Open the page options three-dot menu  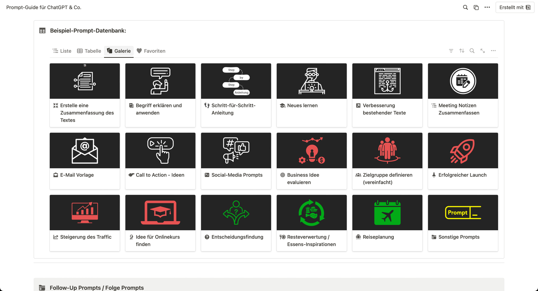pos(487,8)
